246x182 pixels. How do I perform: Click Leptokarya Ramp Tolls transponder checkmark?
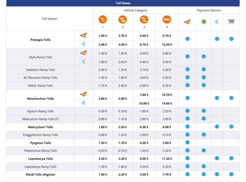188,166
